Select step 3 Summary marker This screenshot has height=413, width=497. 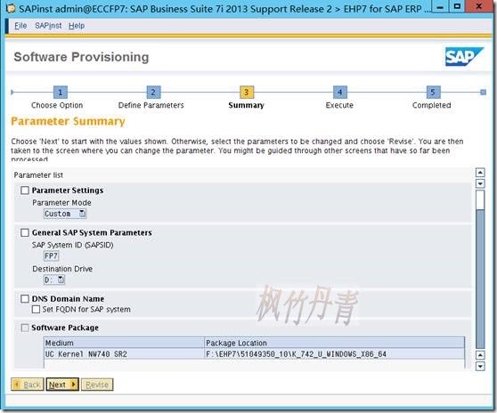point(247,93)
